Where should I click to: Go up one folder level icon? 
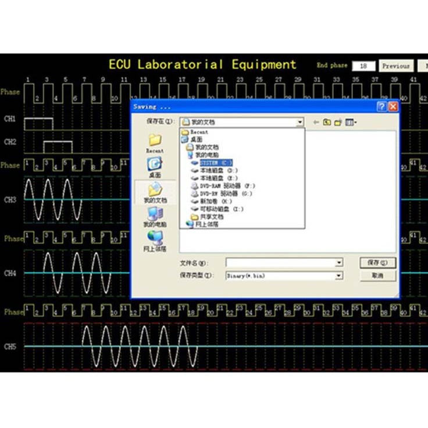point(327,122)
